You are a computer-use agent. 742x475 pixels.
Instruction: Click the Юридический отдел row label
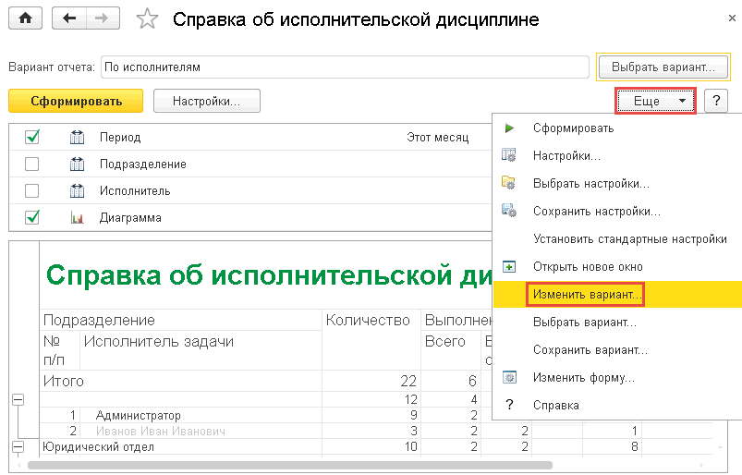[99, 446]
